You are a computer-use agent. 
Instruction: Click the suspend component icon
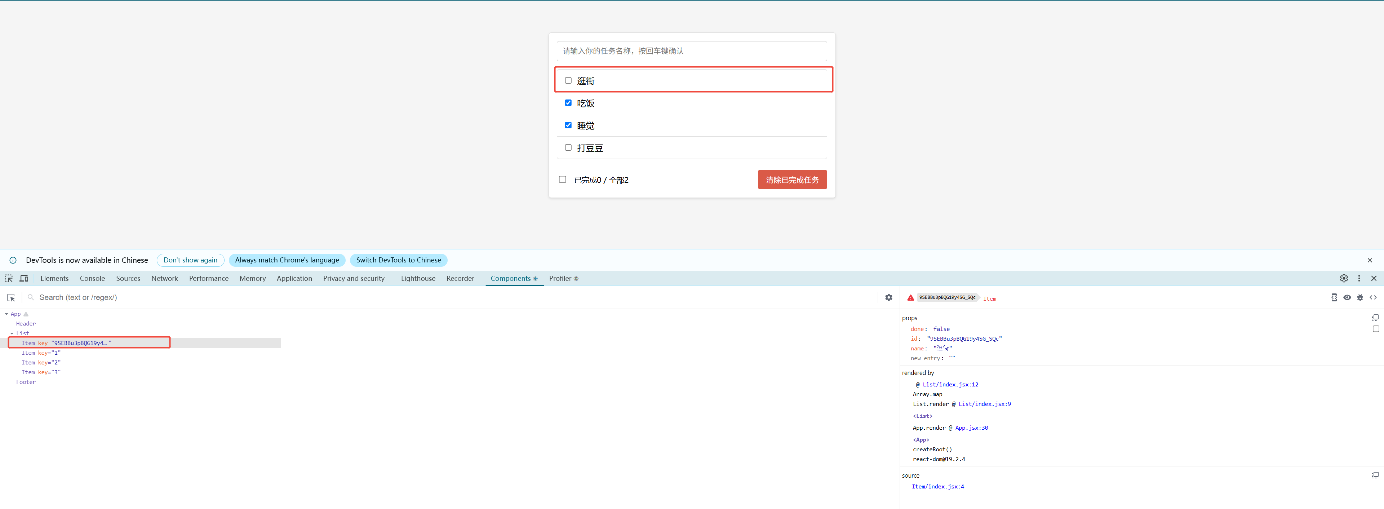pyautogui.click(x=1334, y=297)
